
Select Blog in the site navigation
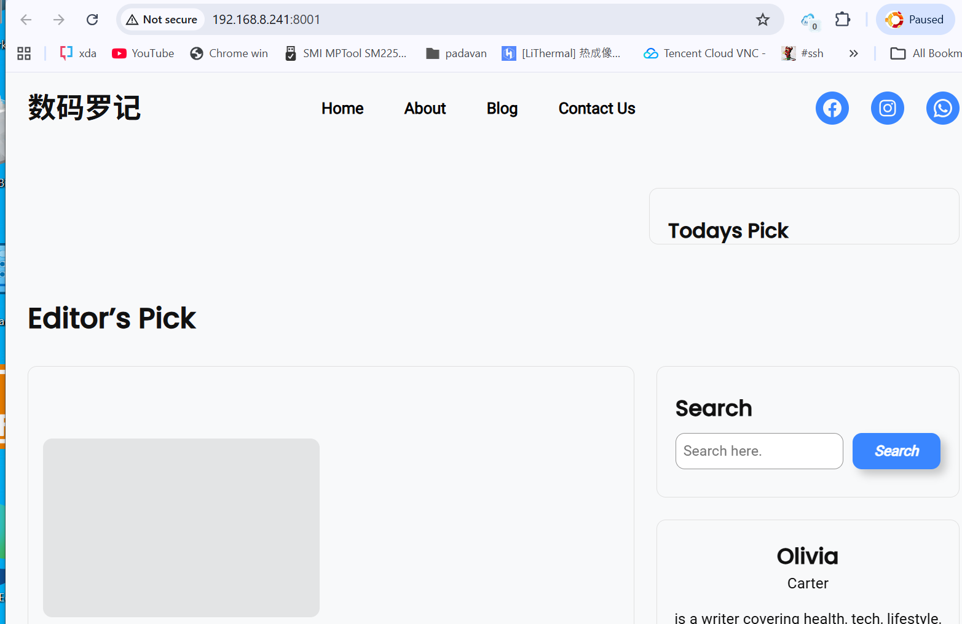tap(502, 108)
